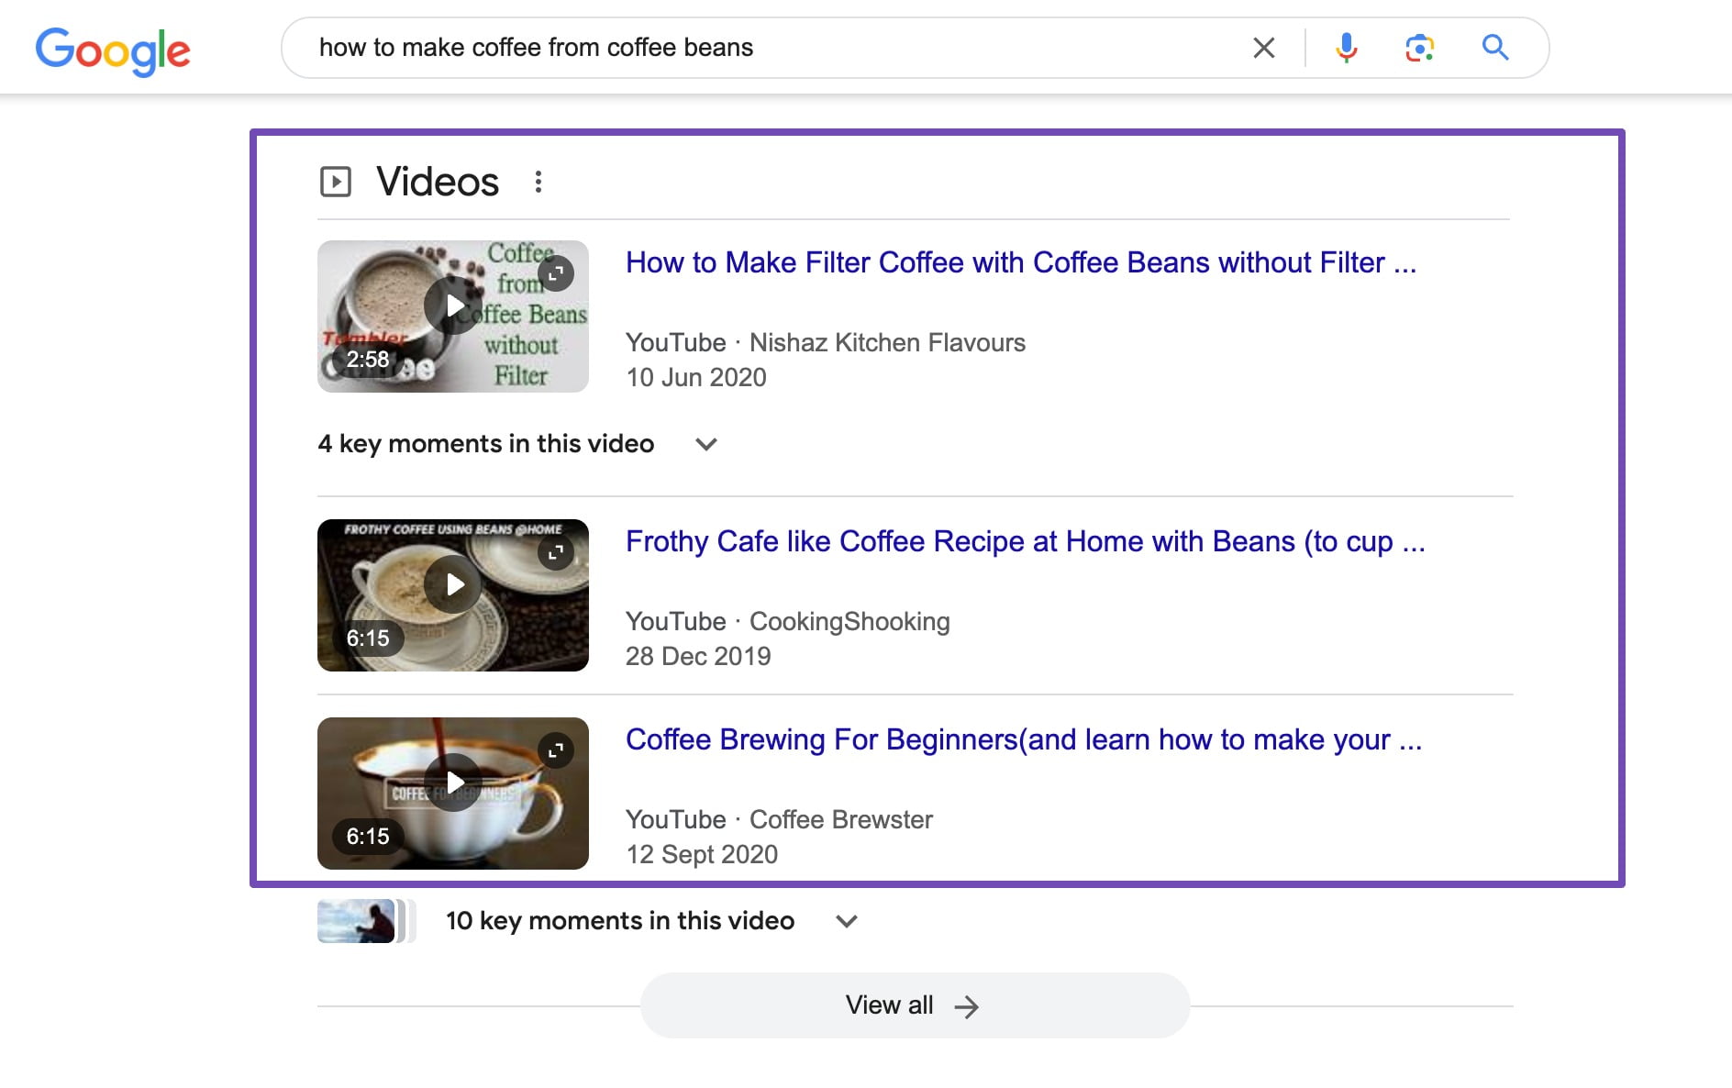Viewport: 1732px width, 1088px height.
Task: Expand 4 key moments in this video
Action: point(705,444)
